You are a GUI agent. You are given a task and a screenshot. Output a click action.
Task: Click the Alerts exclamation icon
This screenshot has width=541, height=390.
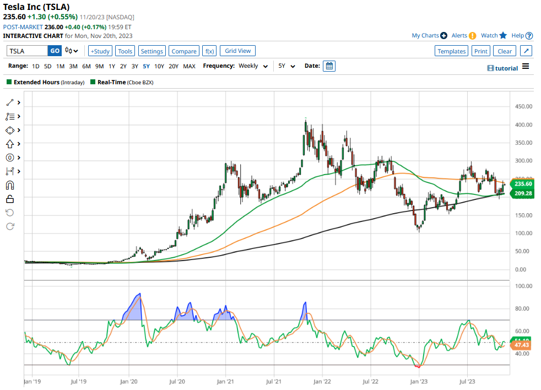(x=472, y=36)
